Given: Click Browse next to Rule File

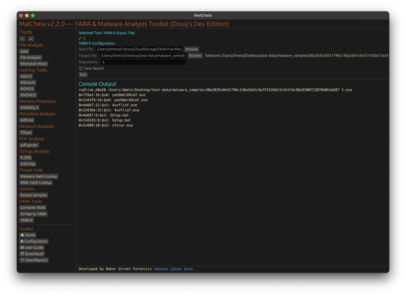Looking at the screenshot, I should click(x=191, y=49).
